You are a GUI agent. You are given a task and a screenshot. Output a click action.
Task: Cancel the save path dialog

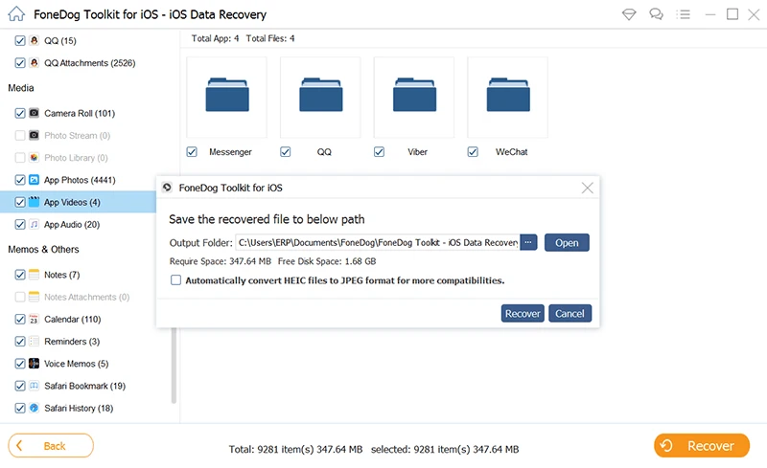(x=569, y=313)
